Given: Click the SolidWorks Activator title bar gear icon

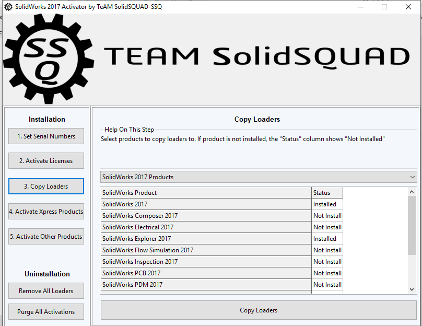Looking at the screenshot, I should [x=8, y=7].
